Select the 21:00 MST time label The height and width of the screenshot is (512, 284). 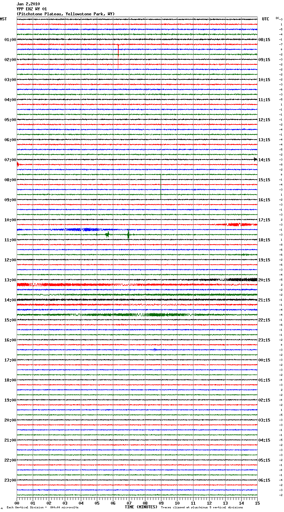pos(10,440)
